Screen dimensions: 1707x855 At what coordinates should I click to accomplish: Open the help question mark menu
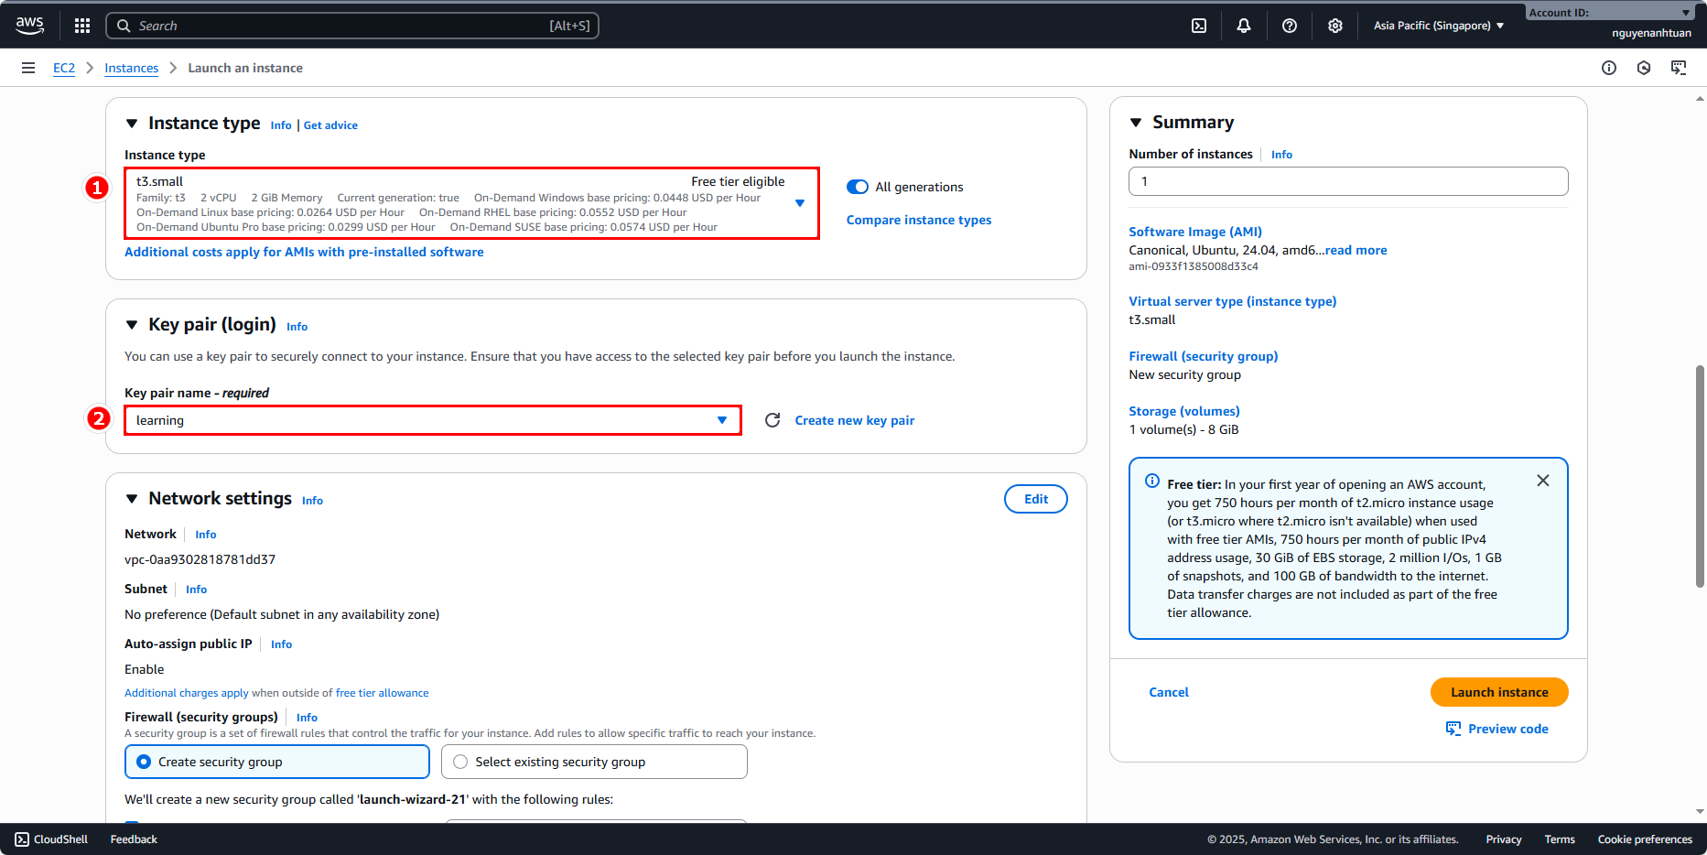pyautogui.click(x=1290, y=26)
